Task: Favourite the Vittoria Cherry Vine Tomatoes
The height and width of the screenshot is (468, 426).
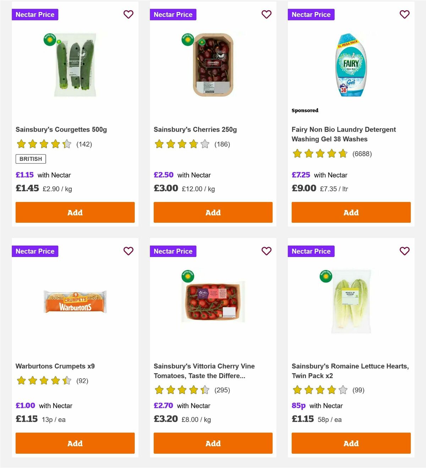Action: tap(267, 251)
